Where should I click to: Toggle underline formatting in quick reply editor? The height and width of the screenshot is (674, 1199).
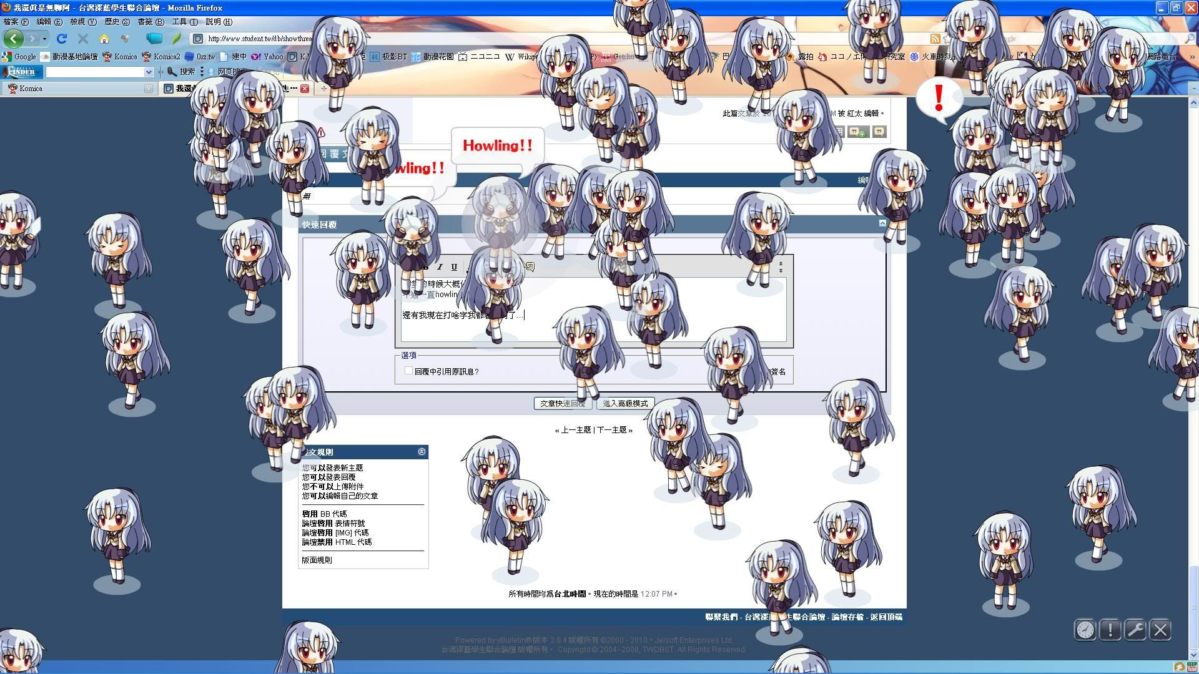tap(454, 267)
